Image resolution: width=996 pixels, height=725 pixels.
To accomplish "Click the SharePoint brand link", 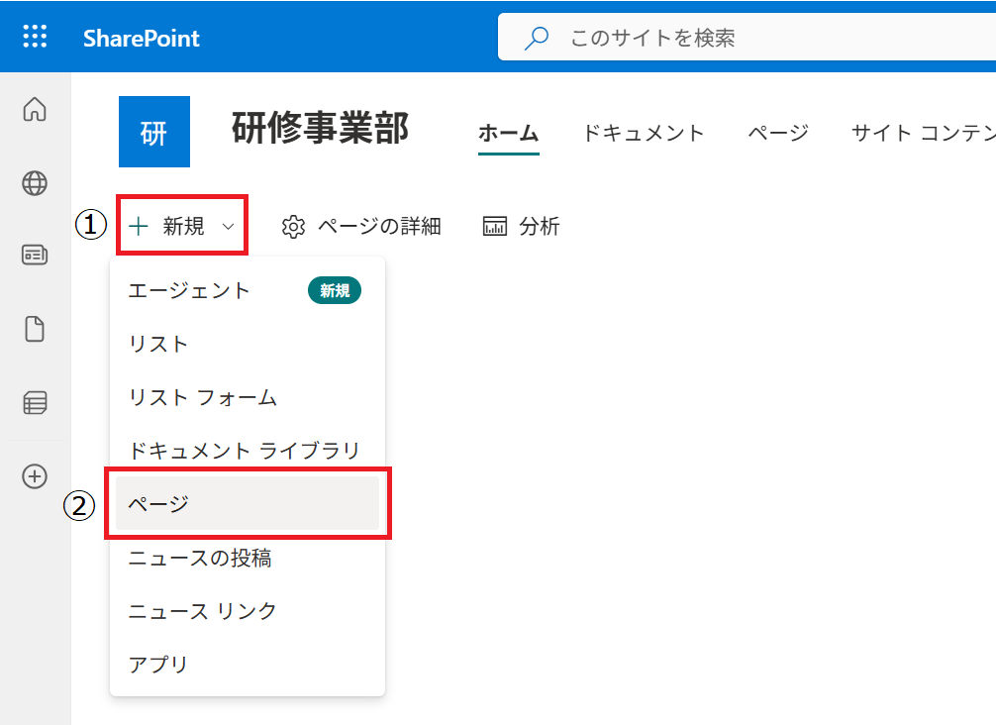I will (x=141, y=39).
